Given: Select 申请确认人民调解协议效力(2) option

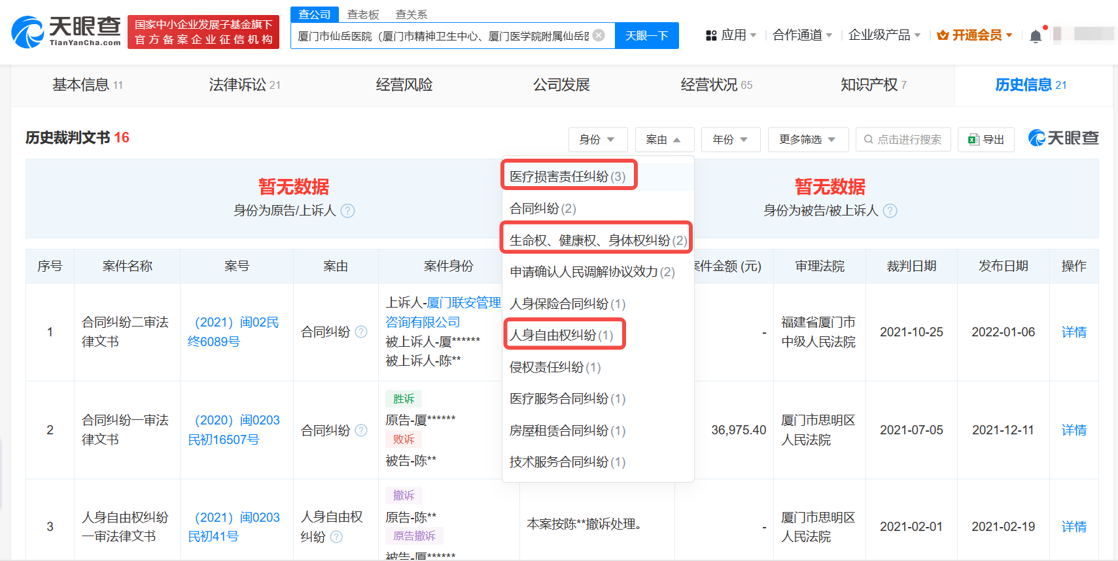Looking at the screenshot, I should (x=593, y=272).
